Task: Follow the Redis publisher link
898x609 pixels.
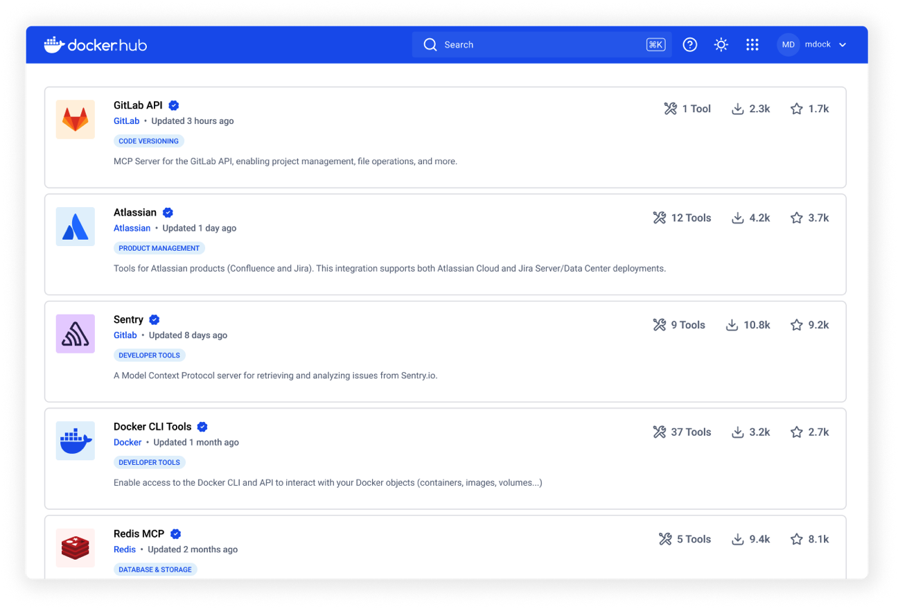Action: (125, 549)
